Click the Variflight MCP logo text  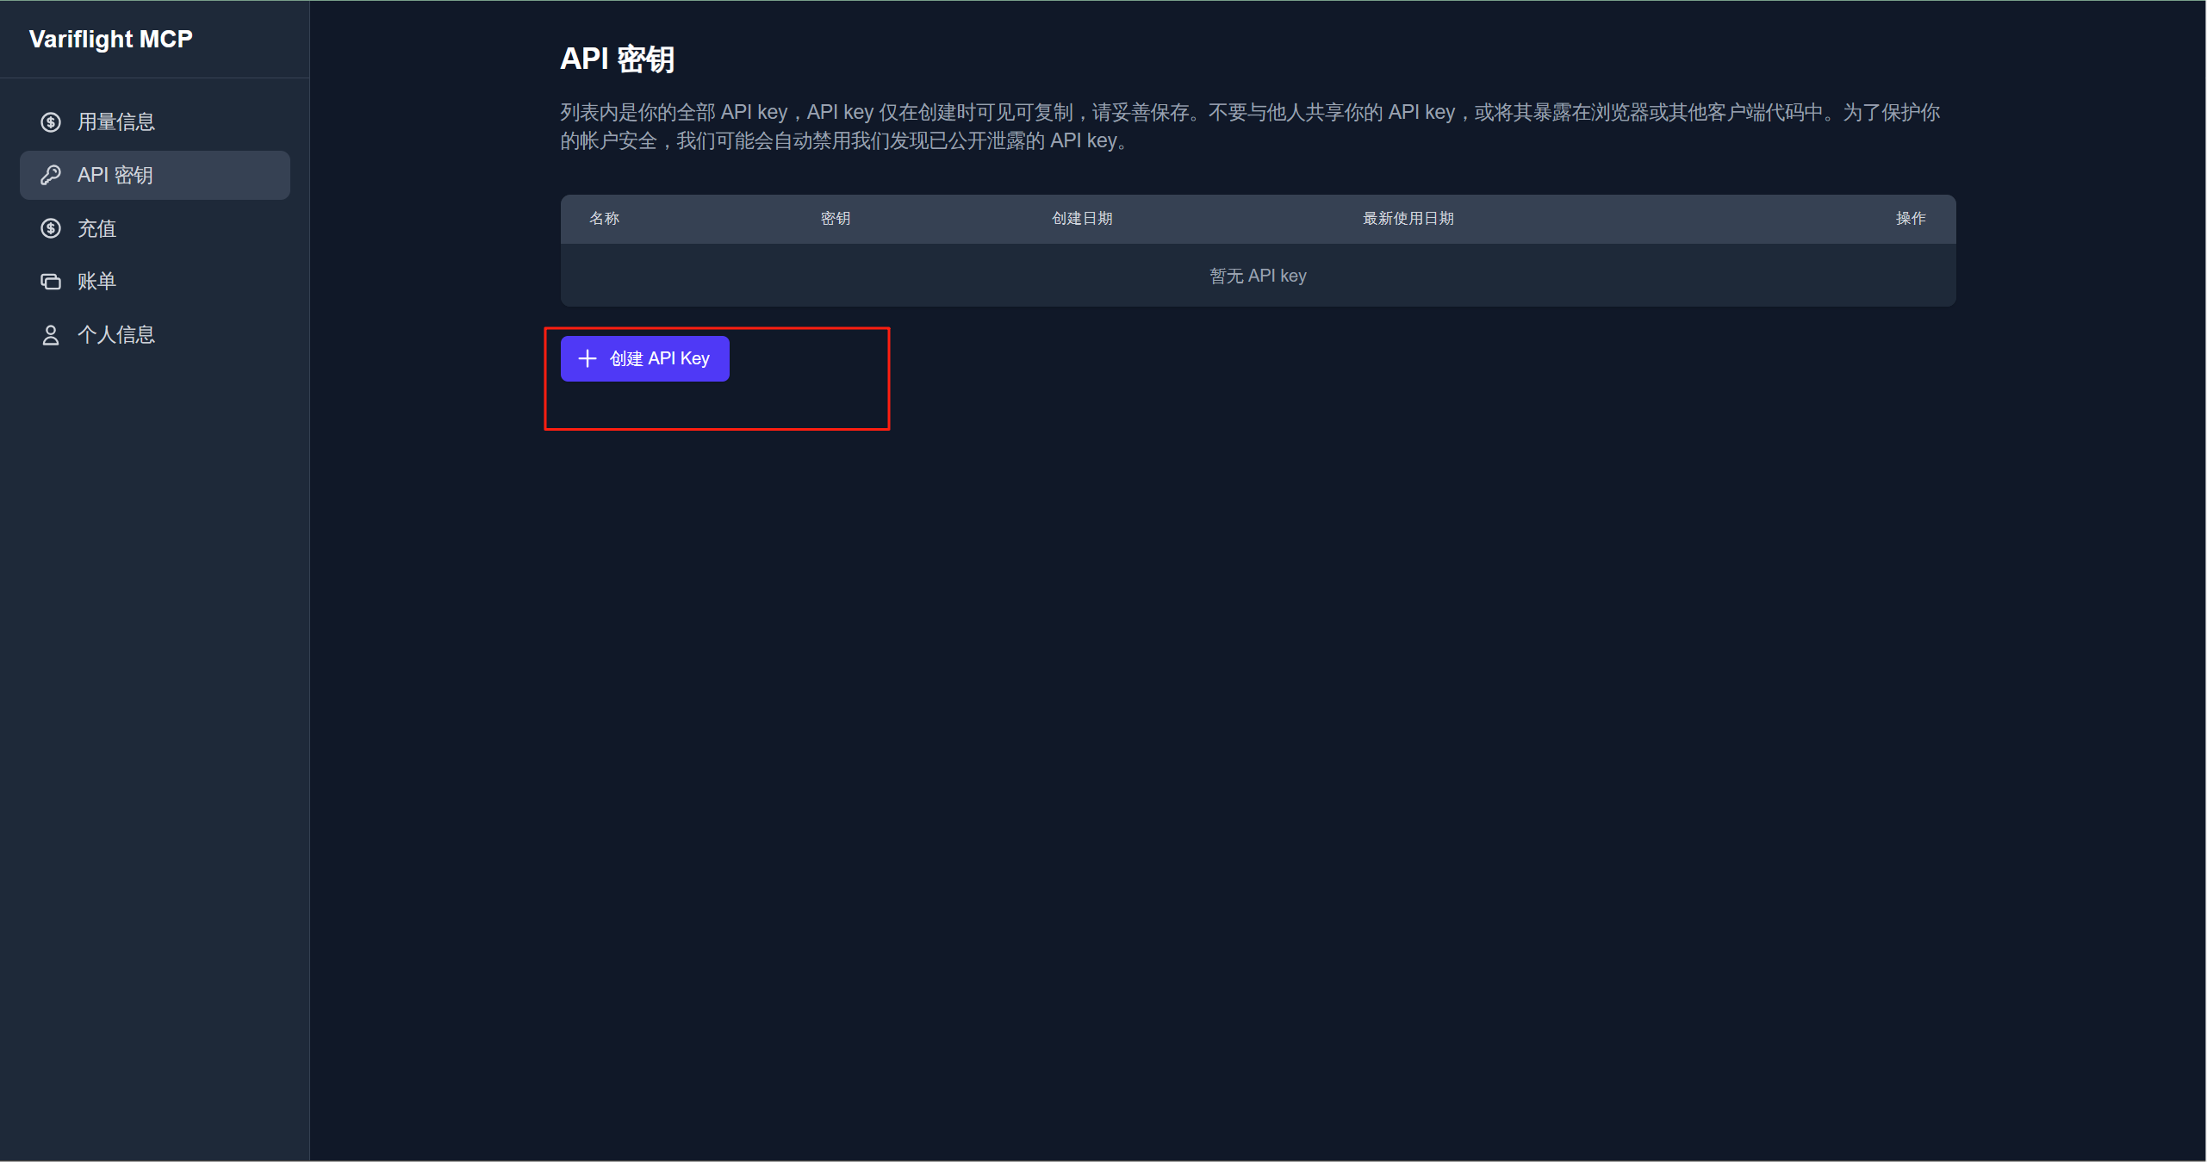pos(110,39)
